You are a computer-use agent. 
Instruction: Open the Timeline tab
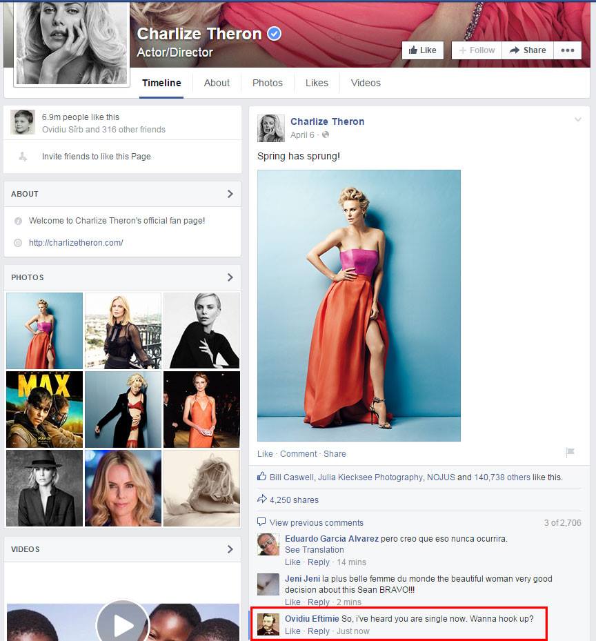click(x=161, y=83)
